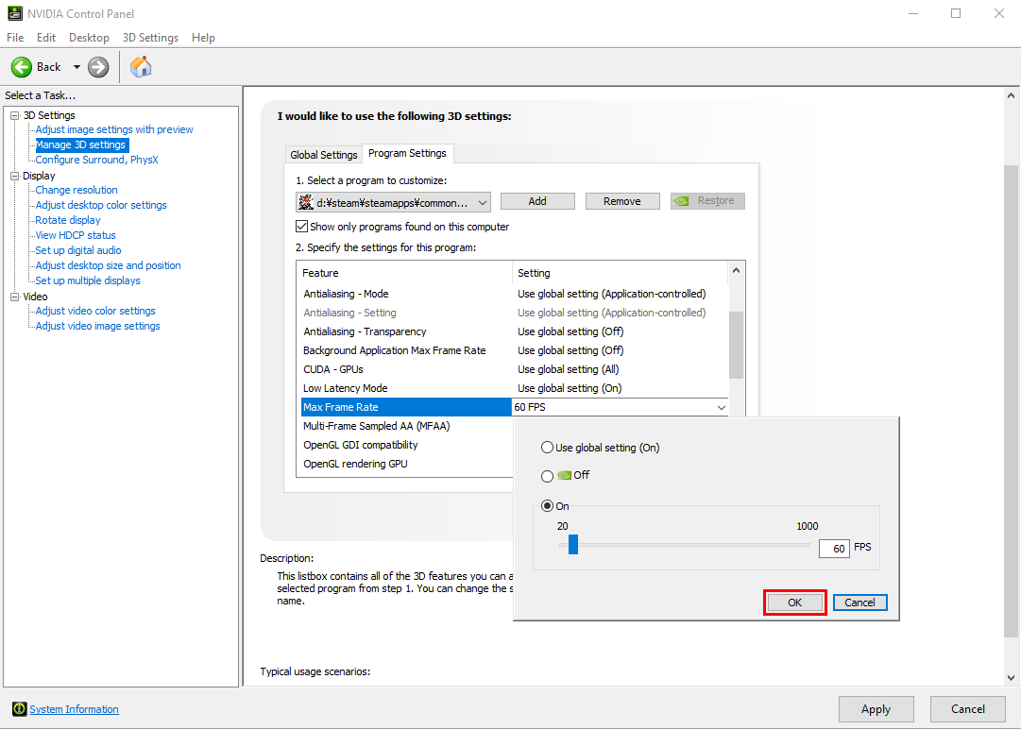Screen dimensions: 1021x730
Task: Toggle Show only programs found on this computer
Action: [301, 227]
